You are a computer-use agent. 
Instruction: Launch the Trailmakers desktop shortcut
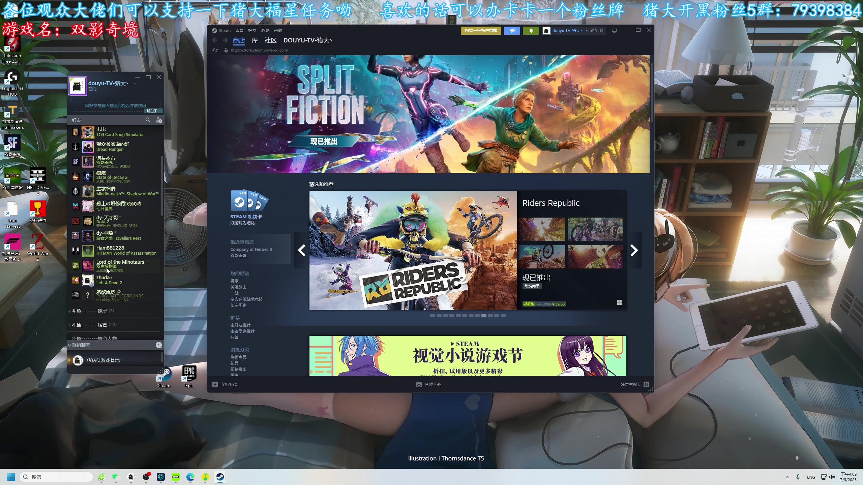point(12,117)
